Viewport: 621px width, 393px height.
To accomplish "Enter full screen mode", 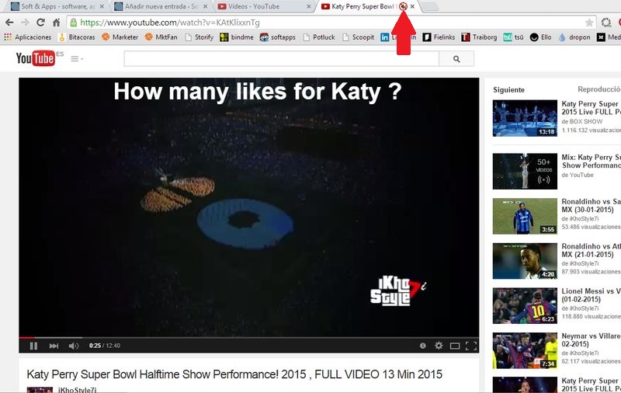I will point(471,346).
